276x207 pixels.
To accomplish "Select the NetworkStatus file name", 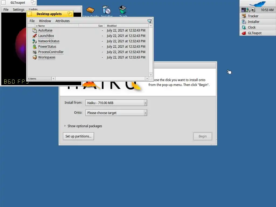I will tap(49, 41).
